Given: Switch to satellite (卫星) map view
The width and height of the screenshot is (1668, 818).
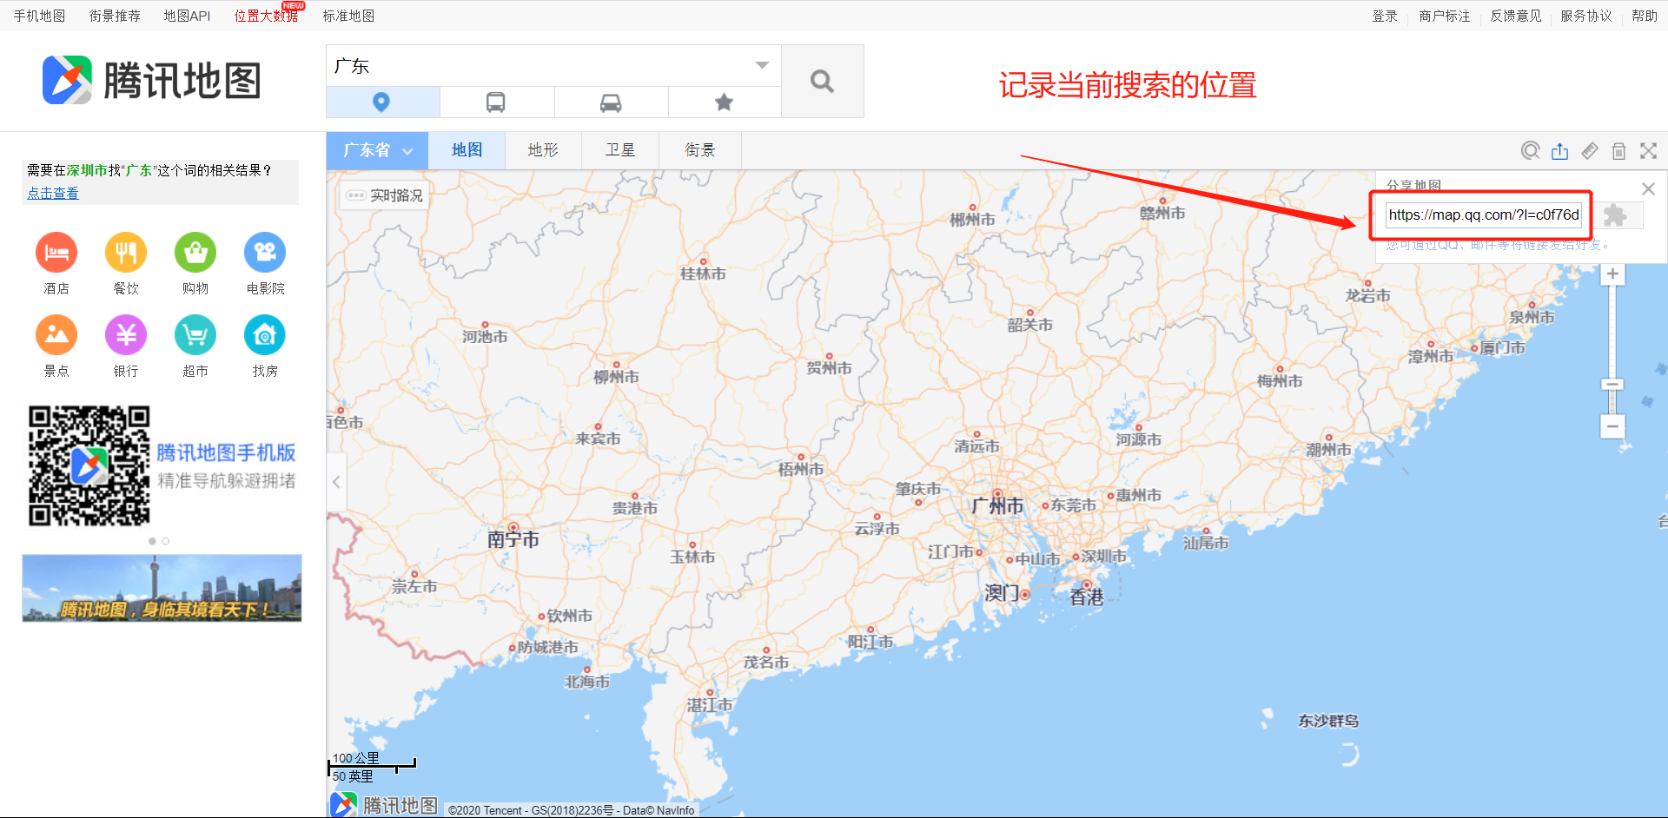Looking at the screenshot, I should tap(619, 149).
